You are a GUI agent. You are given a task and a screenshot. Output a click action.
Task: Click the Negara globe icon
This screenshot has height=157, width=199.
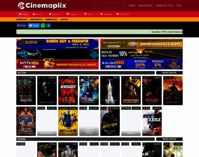coord(68,14)
